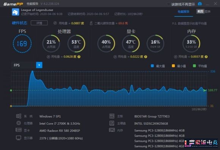
Task: Click the VRAM 16% gauge
Action: coord(155,43)
